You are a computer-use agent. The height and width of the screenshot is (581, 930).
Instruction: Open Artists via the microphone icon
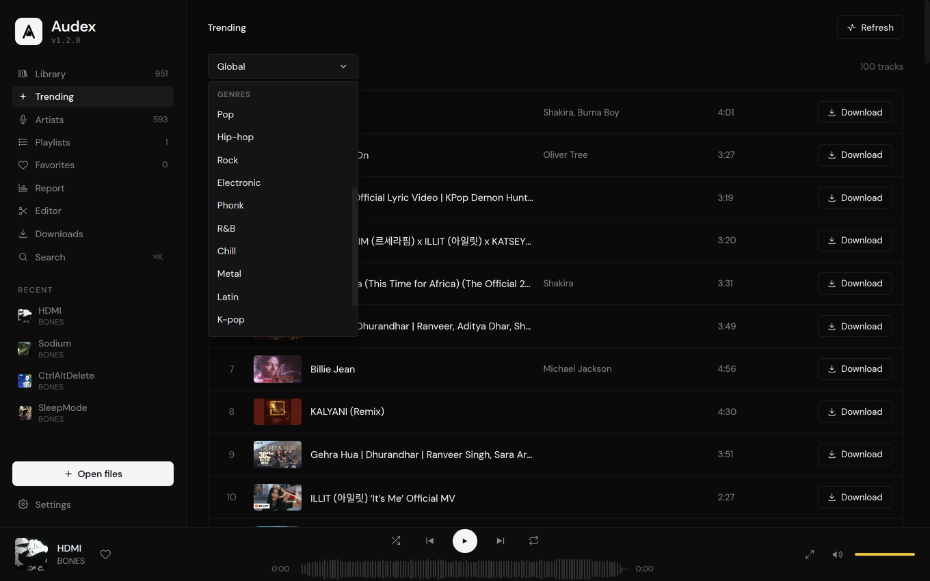23,120
